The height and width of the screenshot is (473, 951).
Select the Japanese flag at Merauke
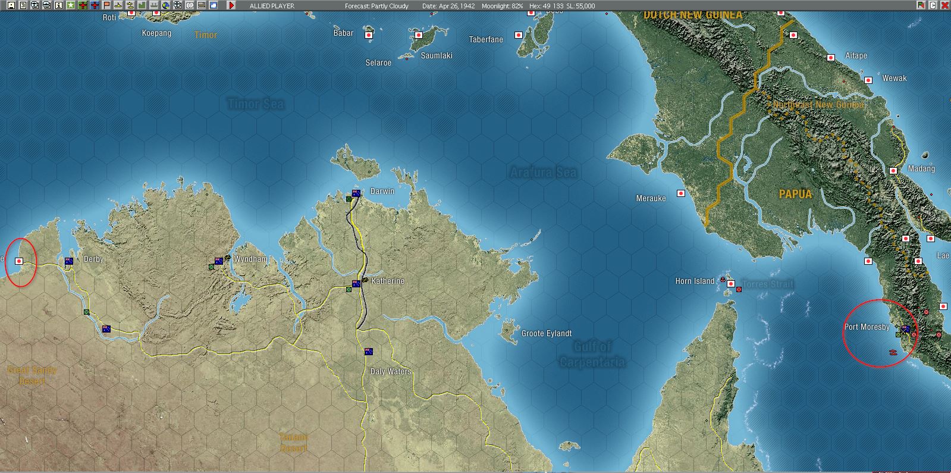pos(681,193)
